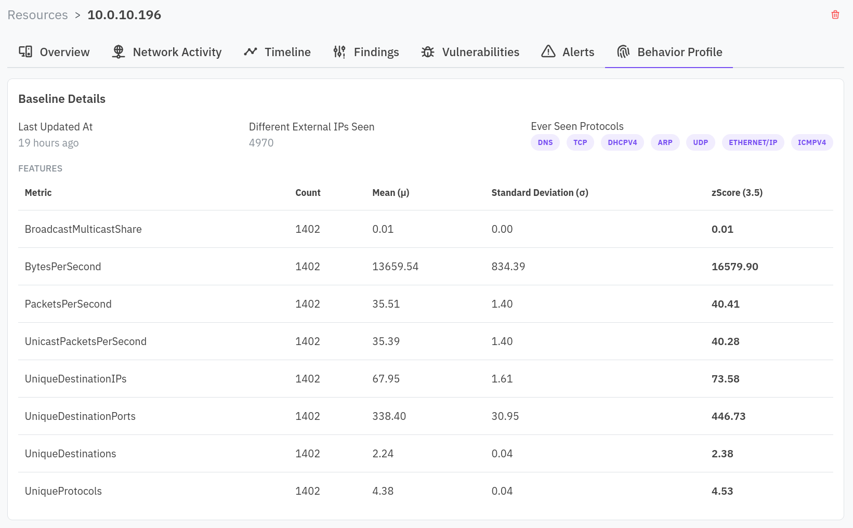Click the 67.95 mean value
The height and width of the screenshot is (528, 853).
tap(386, 379)
